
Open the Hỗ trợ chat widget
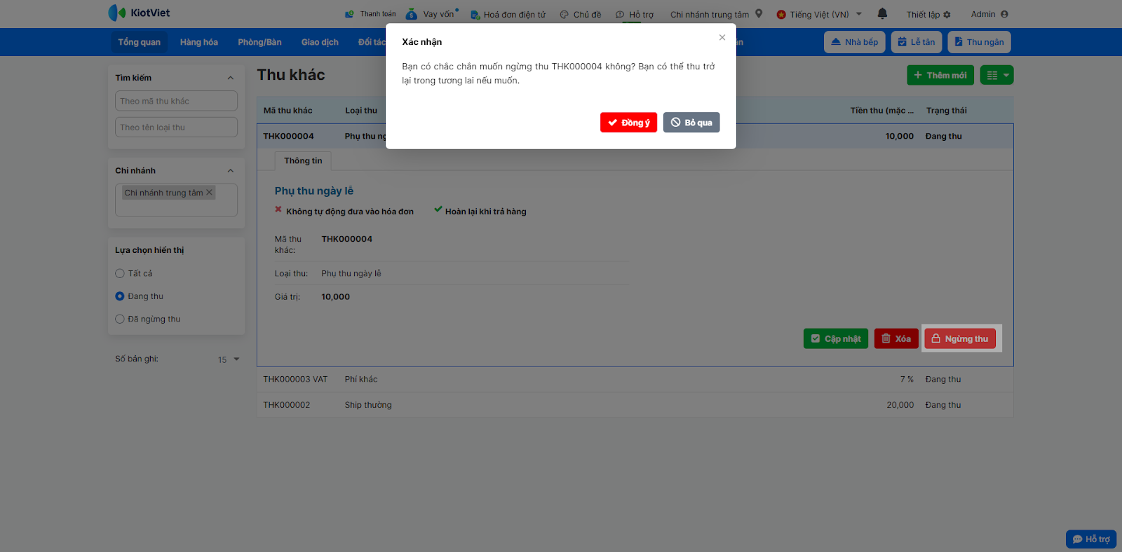[x=1091, y=539]
